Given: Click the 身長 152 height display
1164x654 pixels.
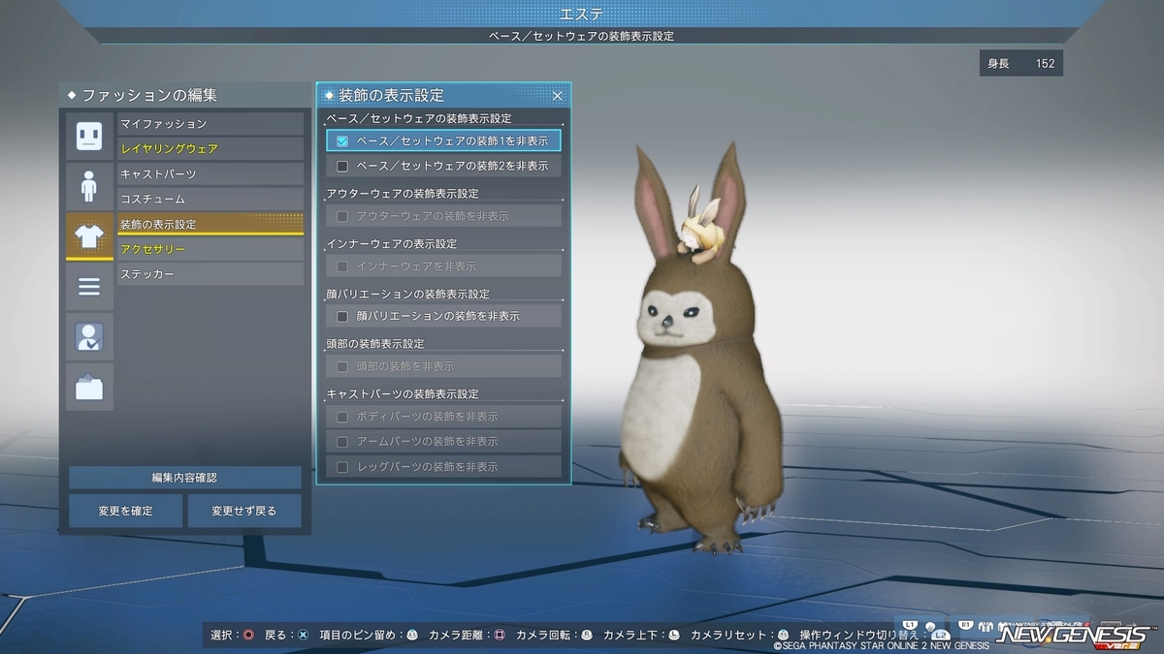Looking at the screenshot, I should coord(1020,64).
